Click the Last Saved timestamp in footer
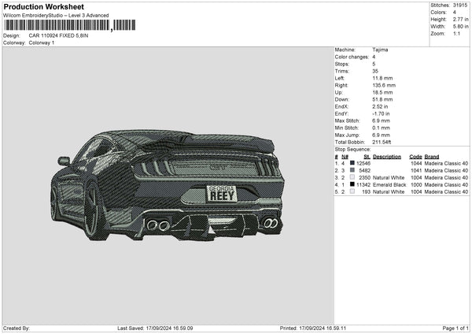Viewport: 472px width, 334px height. [x=155, y=328]
